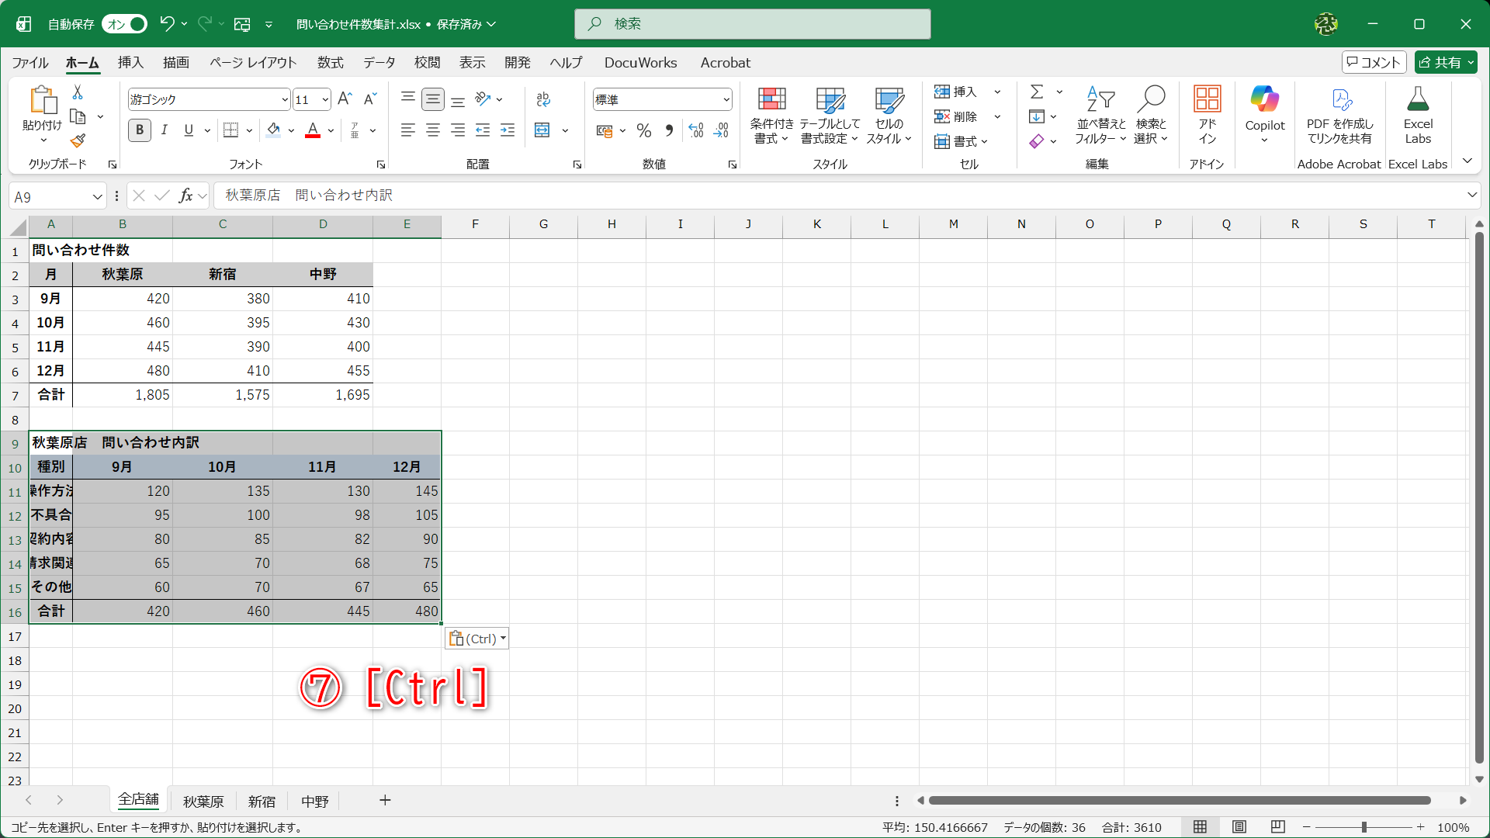Toggle Bold formatting button
The width and height of the screenshot is (1490, 838).
click(140, 130)
